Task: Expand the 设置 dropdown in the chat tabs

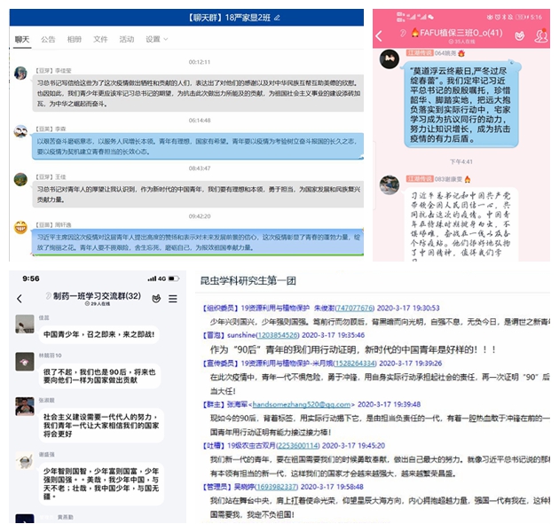Action: (x=156, y=39)
